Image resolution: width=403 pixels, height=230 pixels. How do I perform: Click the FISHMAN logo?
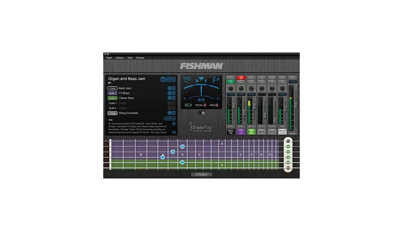coord(201,66)
